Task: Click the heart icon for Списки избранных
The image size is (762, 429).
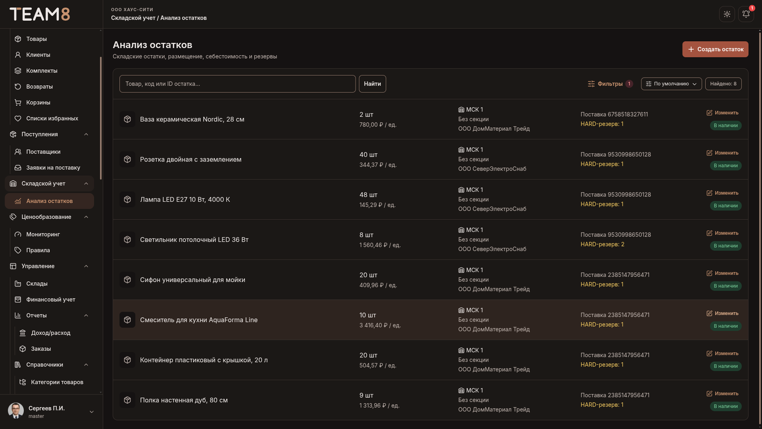Action: [18, 118]
